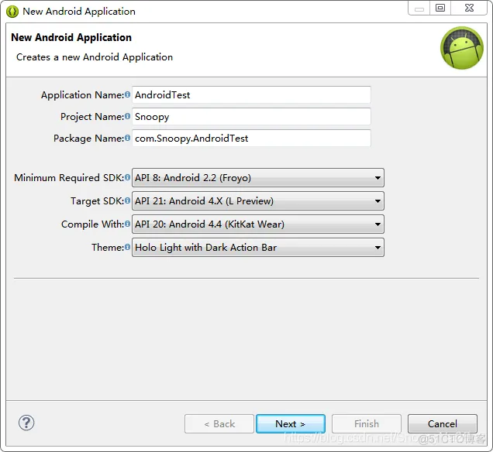493x452 pixels.
Task: Click the 'Creates a new Android Application' text
Action: pos(95,57)
